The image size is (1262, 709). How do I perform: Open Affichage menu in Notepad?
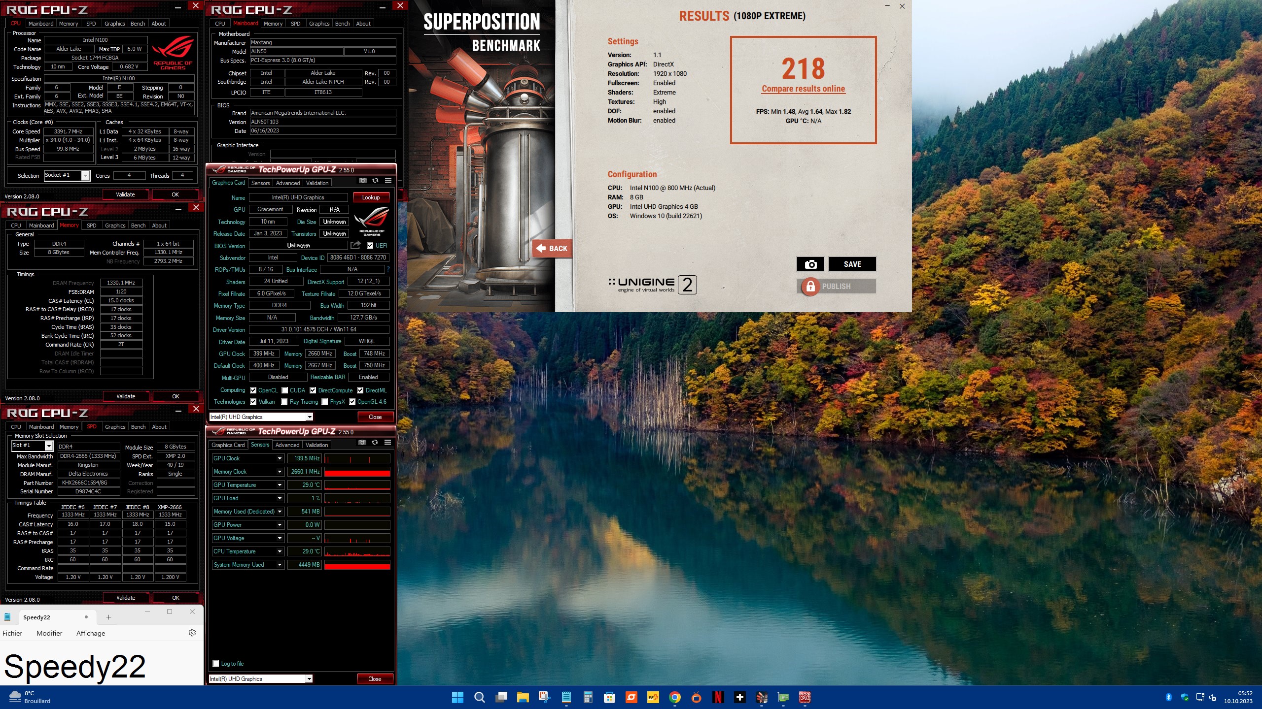(91, 633)
